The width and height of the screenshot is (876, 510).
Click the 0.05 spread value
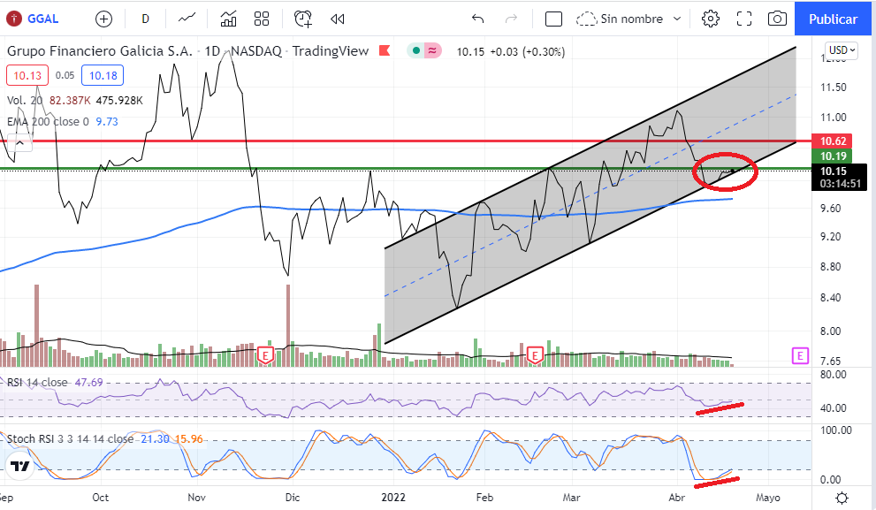[65, 75]
